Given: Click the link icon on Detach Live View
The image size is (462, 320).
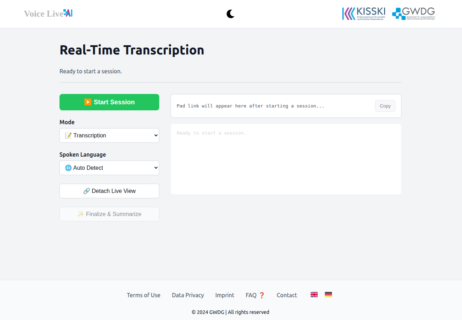Looking at the screenshot, I should [x=87, y=191].
